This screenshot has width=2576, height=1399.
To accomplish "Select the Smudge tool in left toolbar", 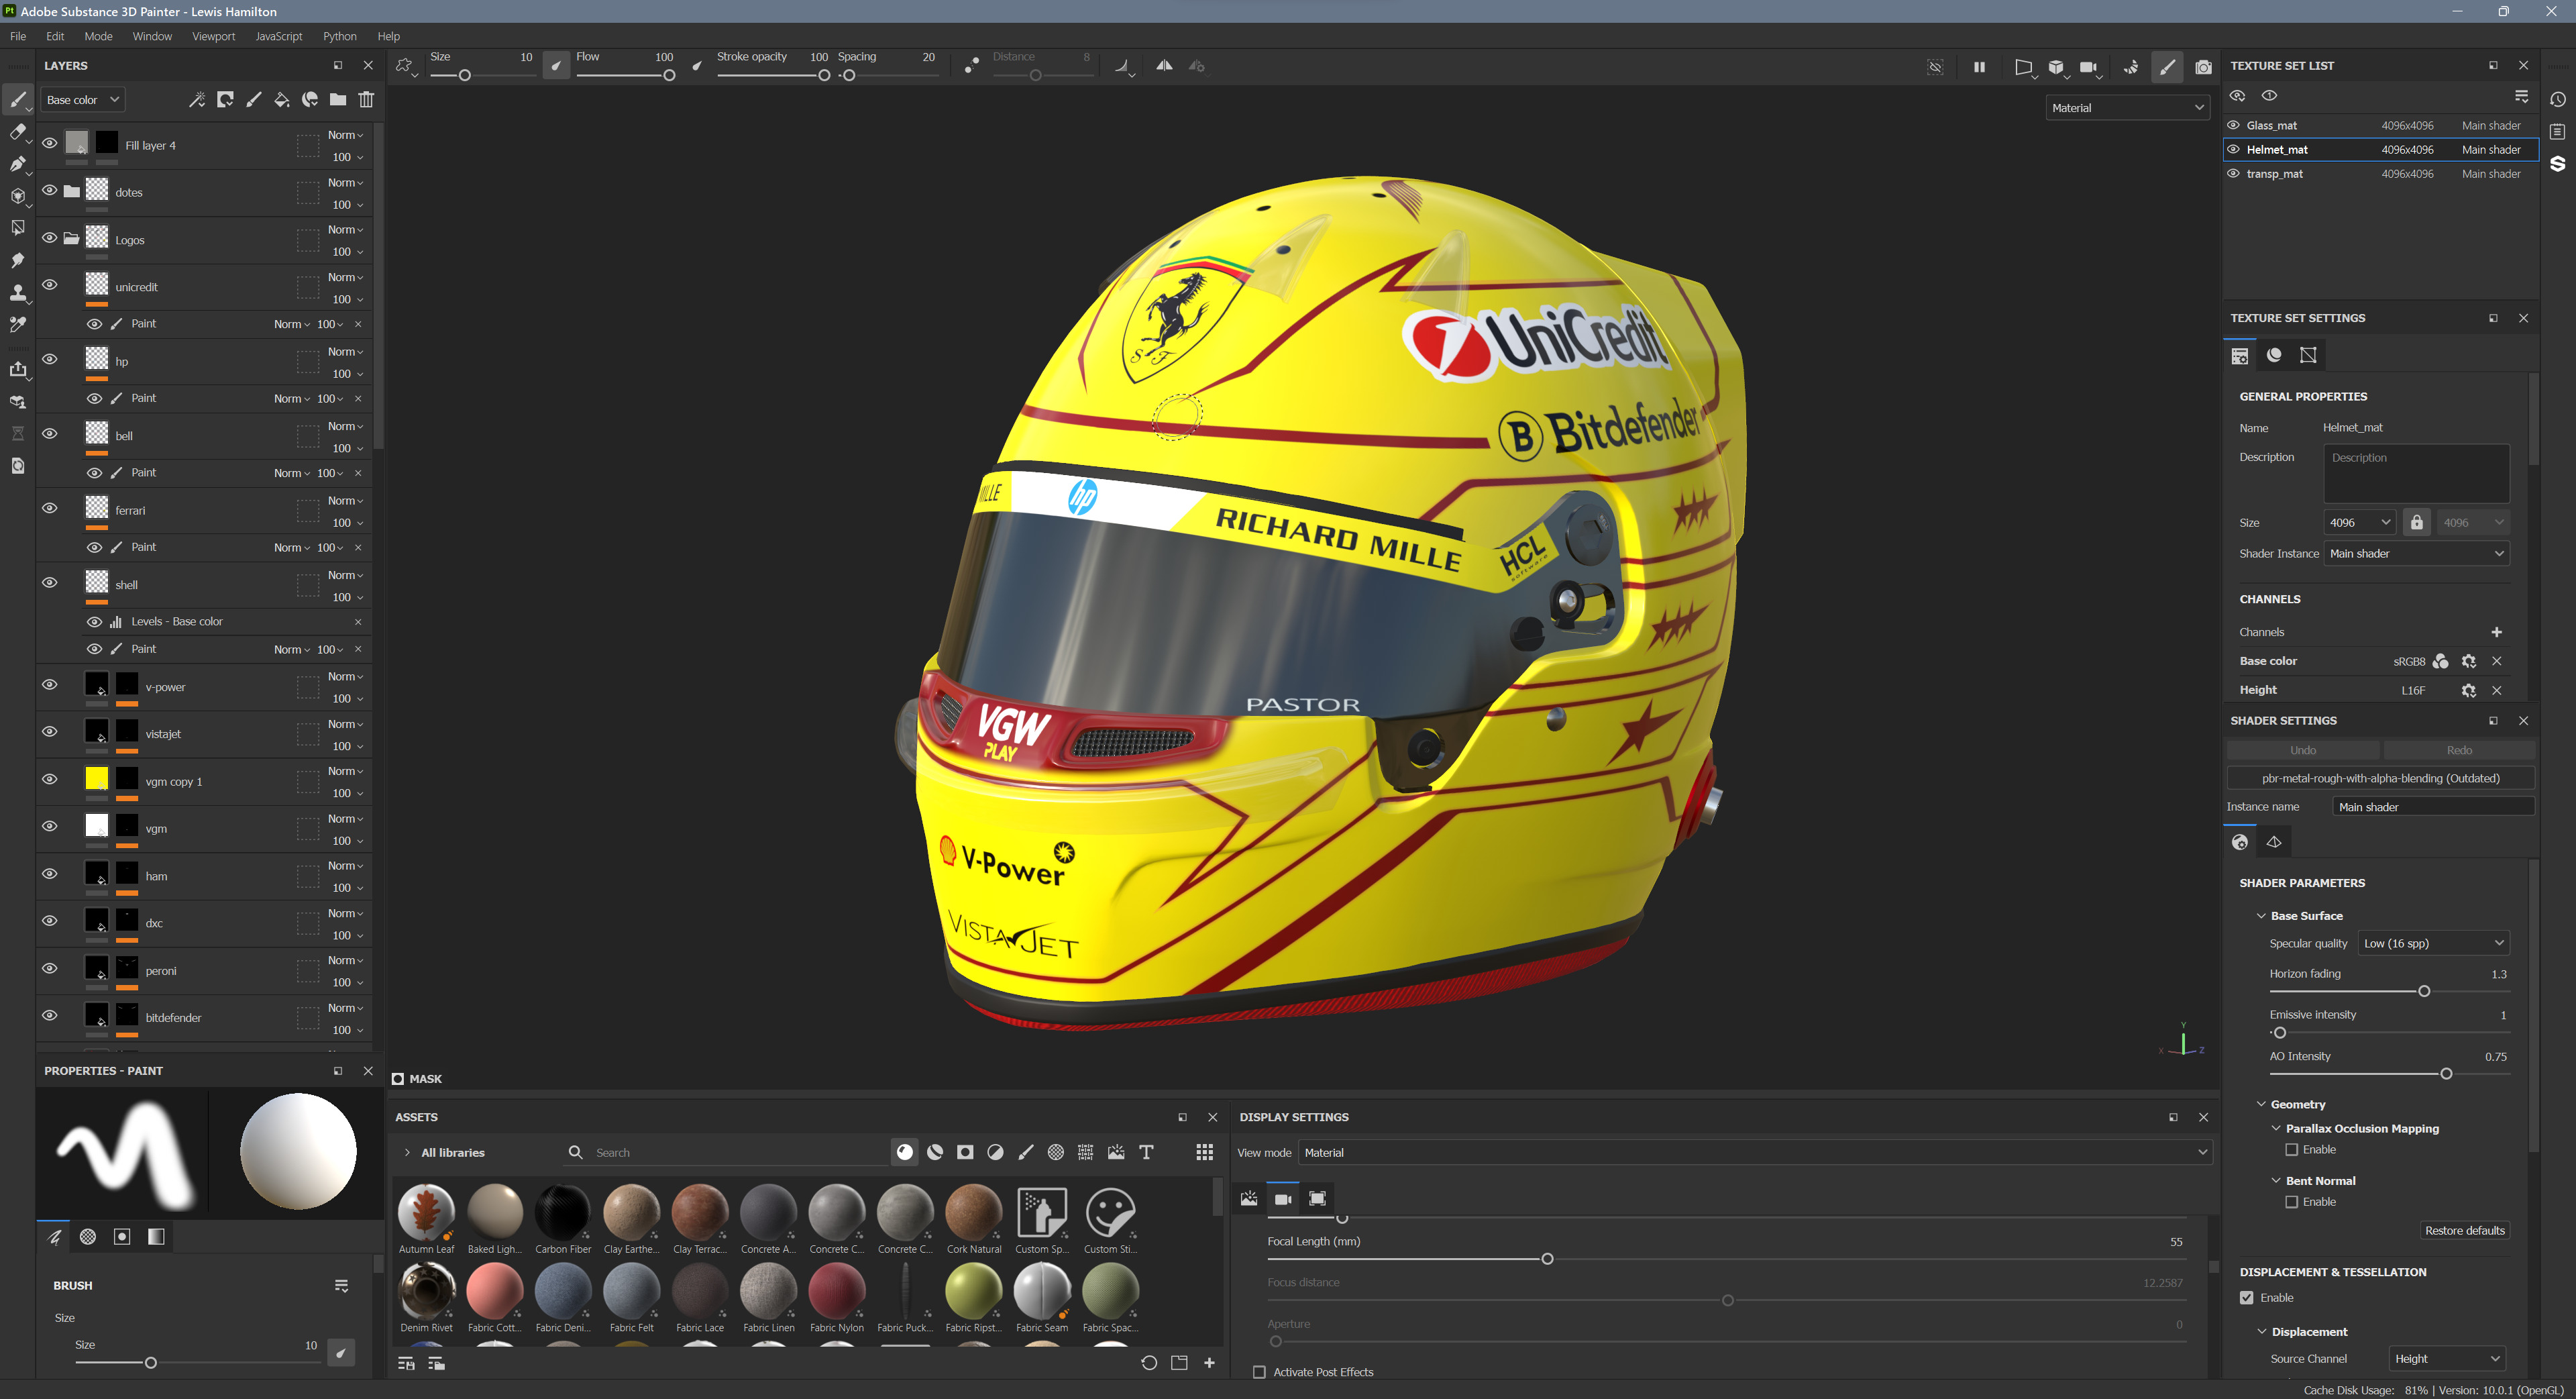I will [x=18, y=260].
